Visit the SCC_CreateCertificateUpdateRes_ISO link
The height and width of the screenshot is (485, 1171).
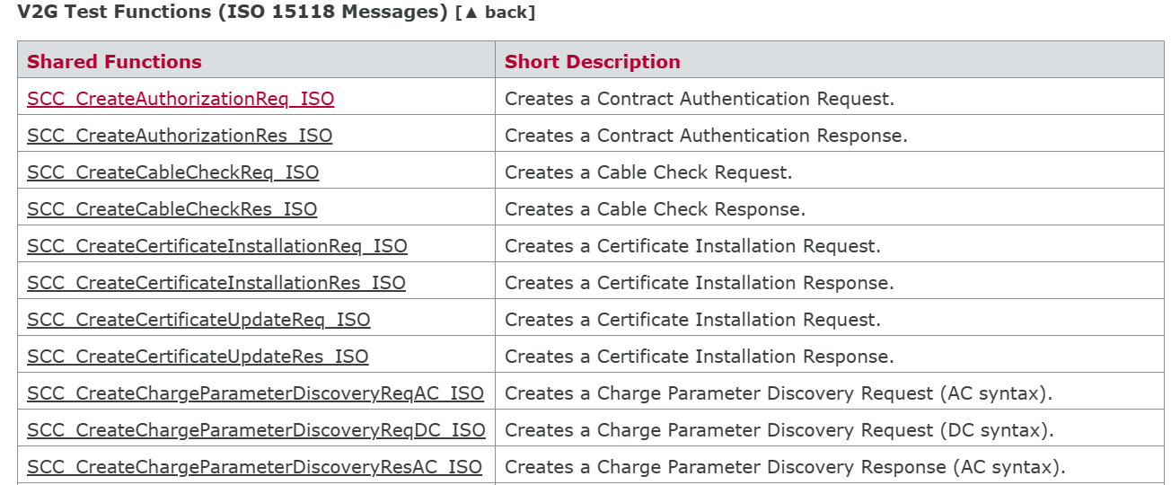198,357
